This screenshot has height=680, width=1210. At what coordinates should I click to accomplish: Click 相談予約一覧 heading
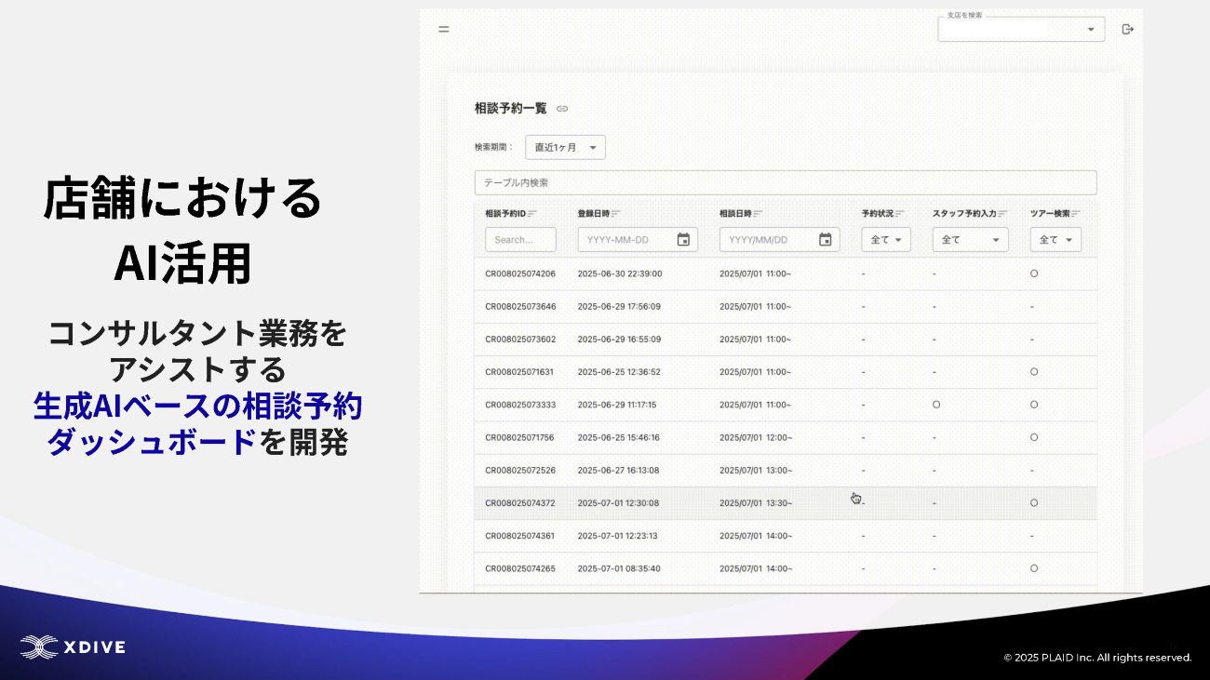click(x=511, y=109)
